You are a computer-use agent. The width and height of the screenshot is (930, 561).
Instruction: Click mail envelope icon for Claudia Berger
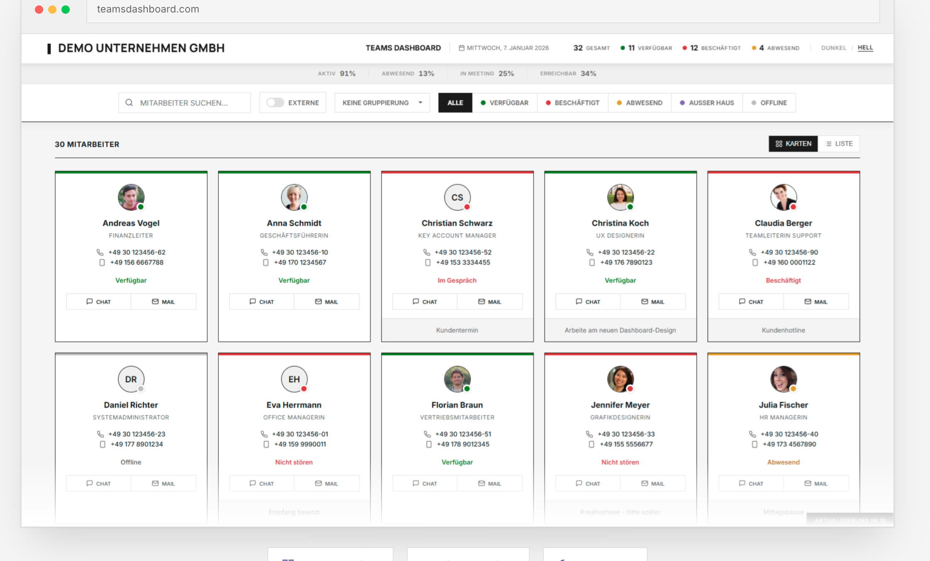[x=808, y=302]
